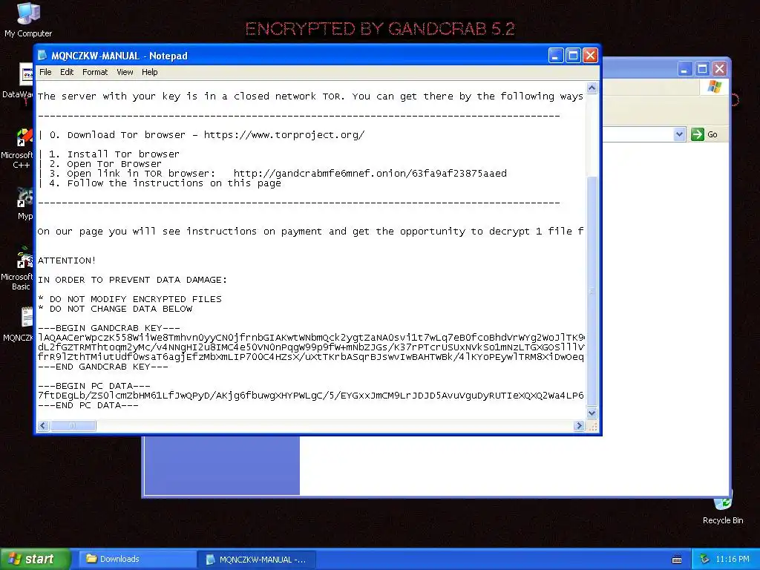
Task: Click the IN ORDER TO PREVENT DATA DAMAGE line
Action: [x=132, y=280]
